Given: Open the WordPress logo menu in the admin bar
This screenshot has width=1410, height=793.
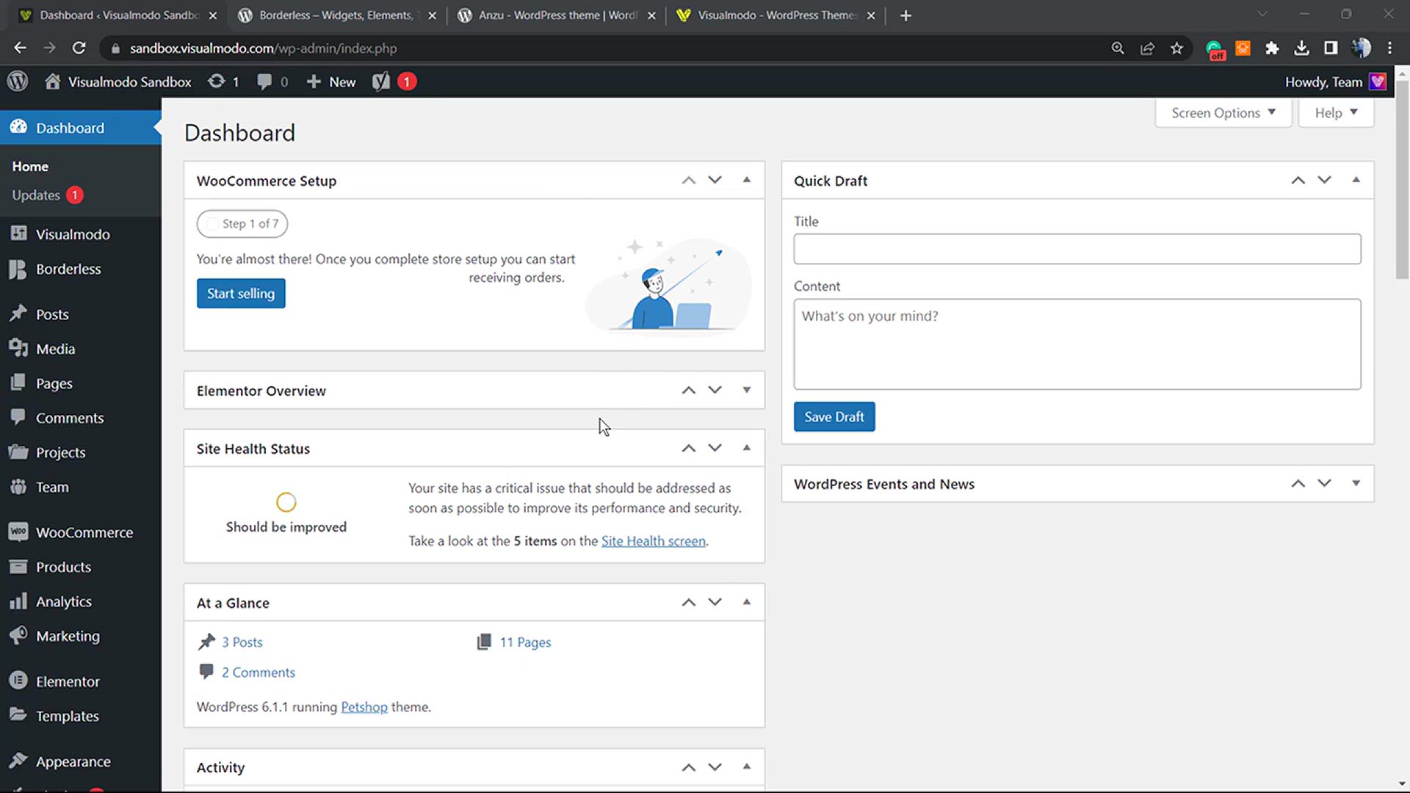Looking at the screenshot, I should tap(18, 82).
